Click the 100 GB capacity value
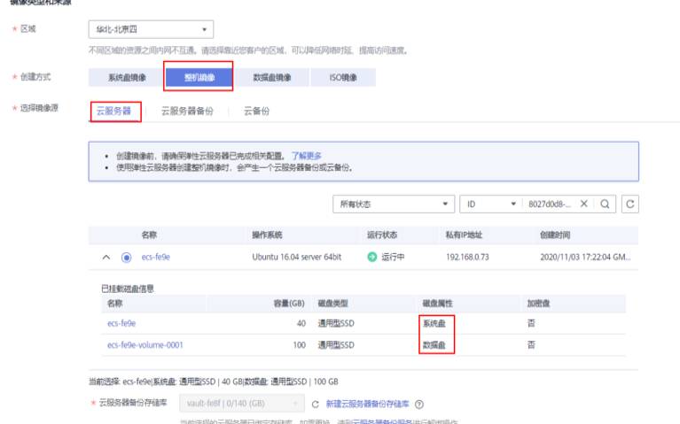Viewport: 680px width, 424px height. (300, 344)
